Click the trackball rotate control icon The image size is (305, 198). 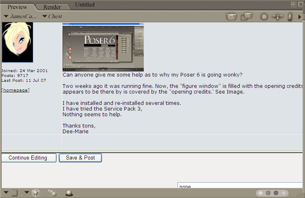click(264, 17)
